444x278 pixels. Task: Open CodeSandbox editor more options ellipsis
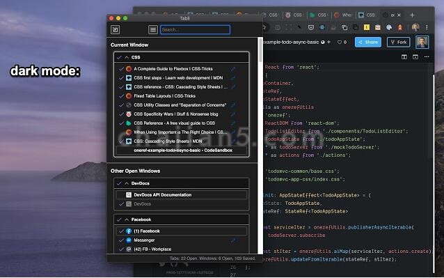(427, 57)
